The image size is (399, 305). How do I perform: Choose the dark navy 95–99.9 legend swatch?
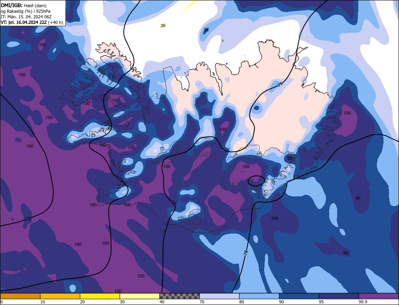pos(339,296)
